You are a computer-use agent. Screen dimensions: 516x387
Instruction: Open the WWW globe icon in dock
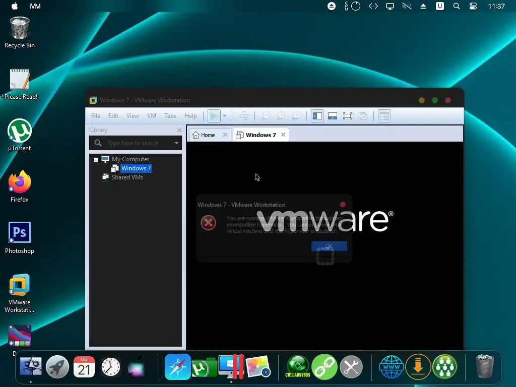pyautogui.click(x=391, y=367)
